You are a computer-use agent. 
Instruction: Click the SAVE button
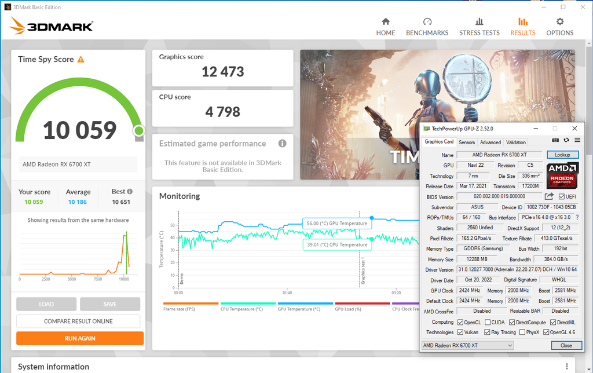click(110, 304)
